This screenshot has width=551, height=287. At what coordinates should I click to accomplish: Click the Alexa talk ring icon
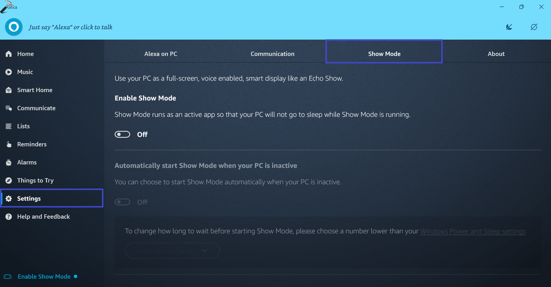pyautogui.click(x=14, y=27)
